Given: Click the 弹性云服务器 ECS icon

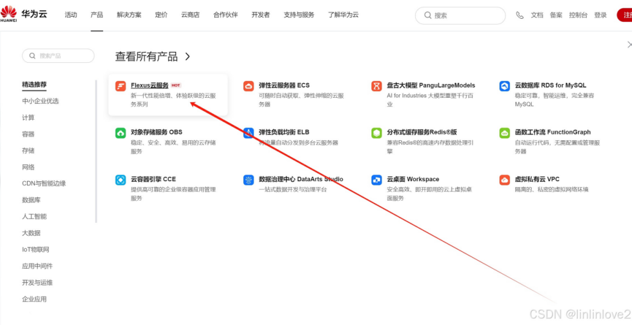Looking at the screenshot, I should 248,86.
